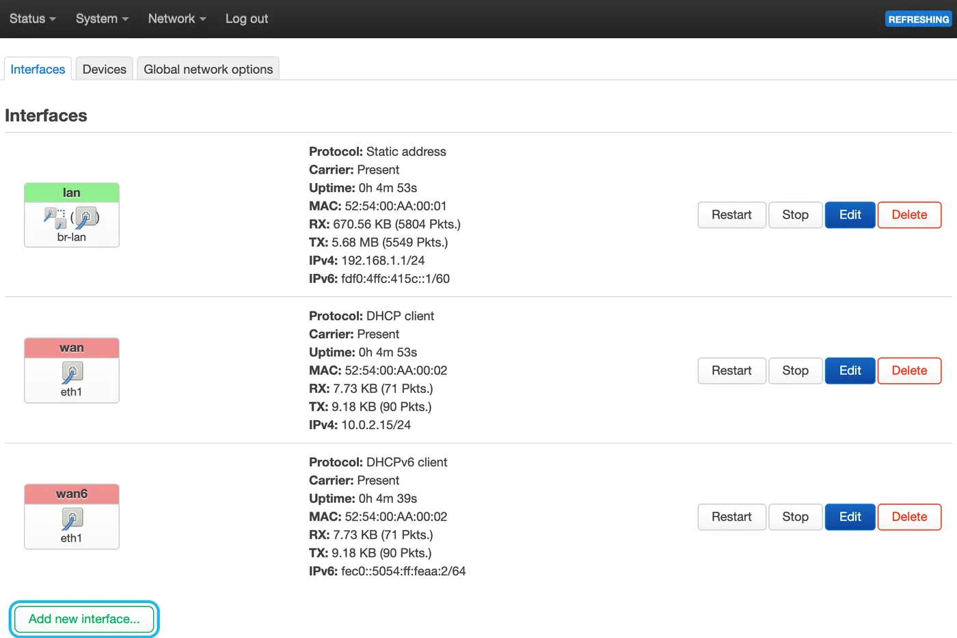Restart the wan6 interface
The height and width of the screenshot is (638, 957).
click(731, 516)
